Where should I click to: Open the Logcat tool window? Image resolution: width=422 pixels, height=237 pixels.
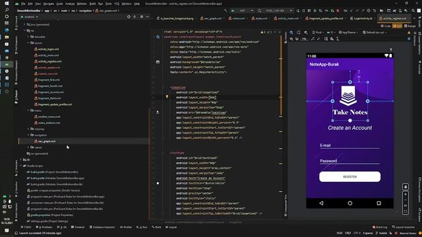171,227
